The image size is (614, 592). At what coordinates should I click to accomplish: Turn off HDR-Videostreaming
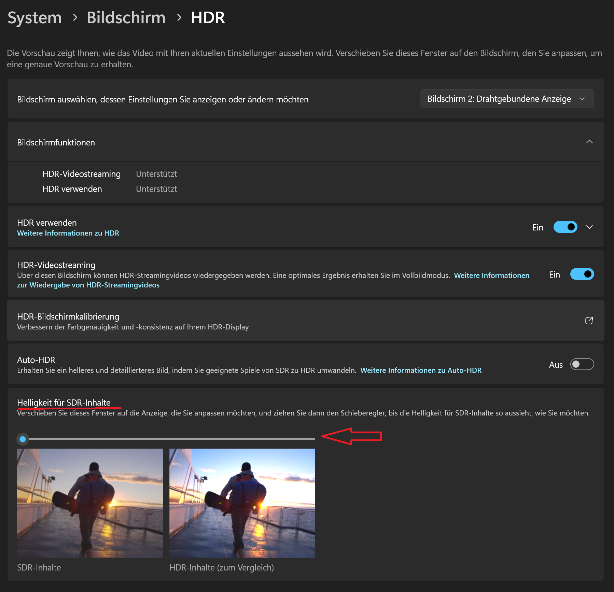[582, 274]
